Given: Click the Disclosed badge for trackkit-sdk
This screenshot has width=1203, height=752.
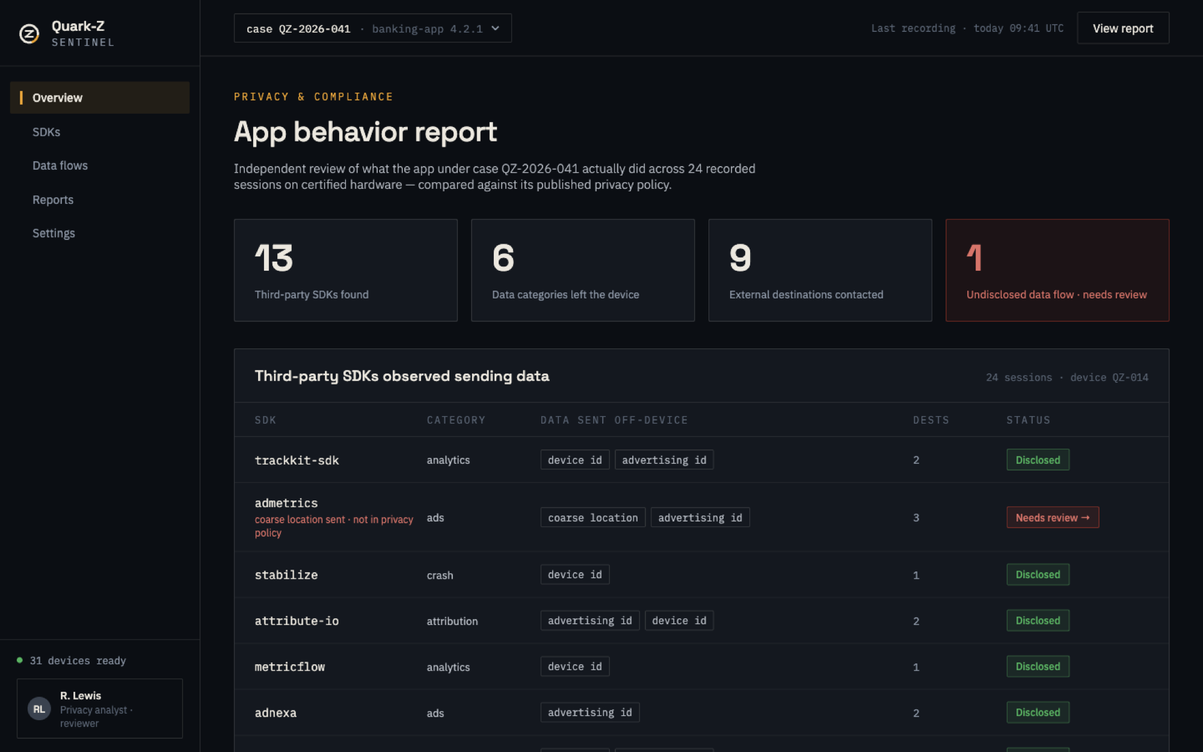Looking at the screenshot, I should (1038, 460).
